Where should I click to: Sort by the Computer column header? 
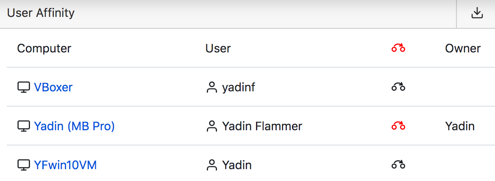[x=44, y=49]
